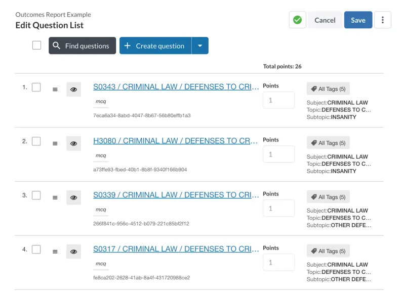Click Subject:CRIMINAL LAW tag of question S0317
The width and height of the screenshot is (405, 301).
click(337, 265)
